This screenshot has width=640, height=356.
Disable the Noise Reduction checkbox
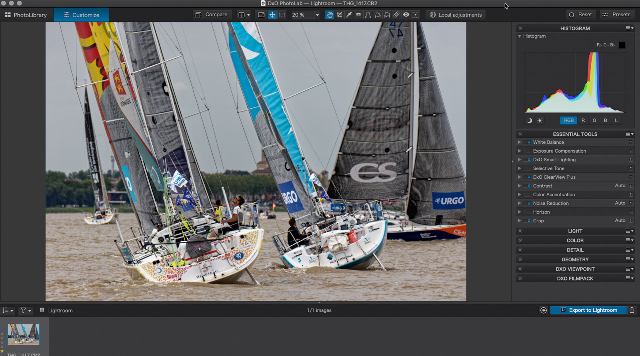click(529, 203)
